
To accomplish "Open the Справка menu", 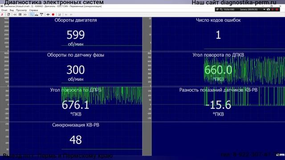I will pos(33,10).
